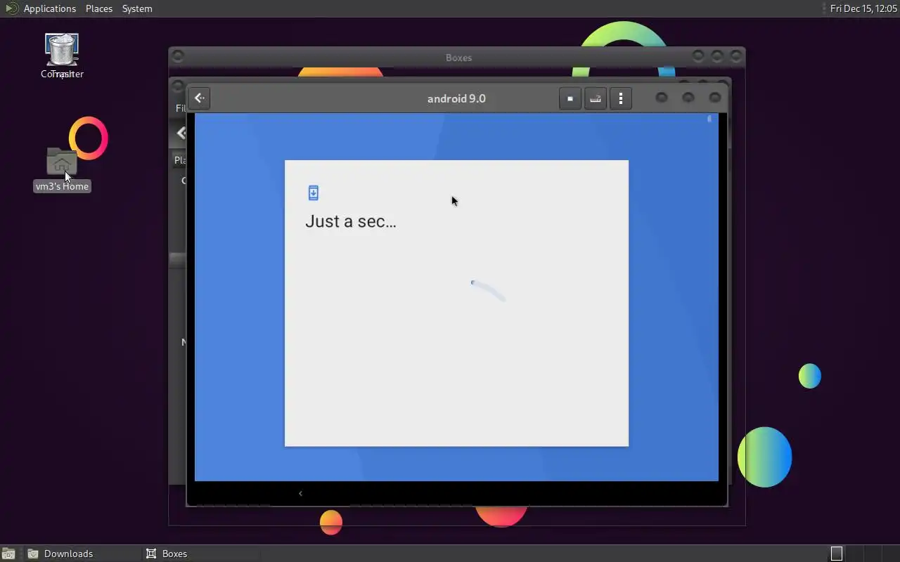Click the loading spinner in the Android setup card
The image size is (900, 562).
coord(488,290)
